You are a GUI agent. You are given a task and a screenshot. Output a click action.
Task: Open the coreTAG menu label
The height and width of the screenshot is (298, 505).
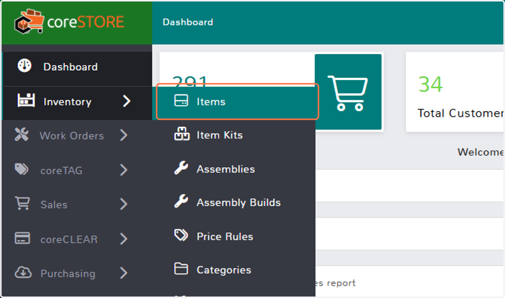point(61,171)
